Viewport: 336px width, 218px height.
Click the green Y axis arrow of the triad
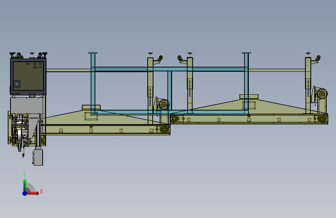[25, 185]
